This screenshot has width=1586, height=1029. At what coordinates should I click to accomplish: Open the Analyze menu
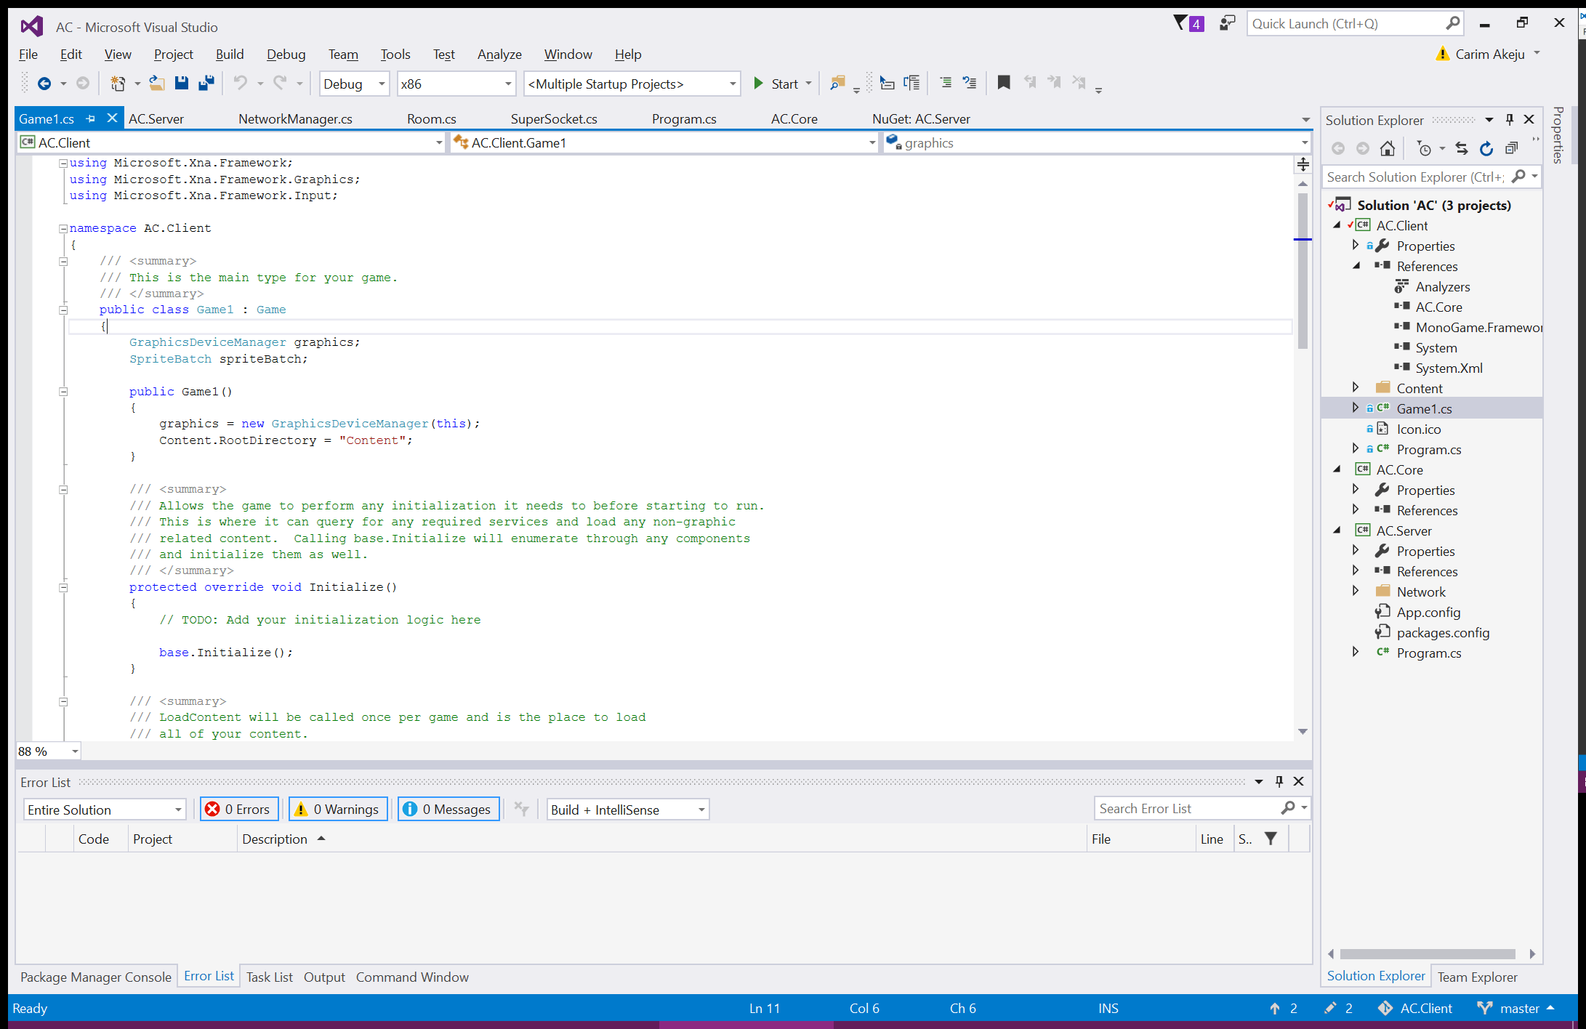(x=499, y=55)
